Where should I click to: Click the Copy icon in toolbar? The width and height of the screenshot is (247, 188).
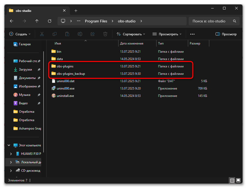(55, 34)
